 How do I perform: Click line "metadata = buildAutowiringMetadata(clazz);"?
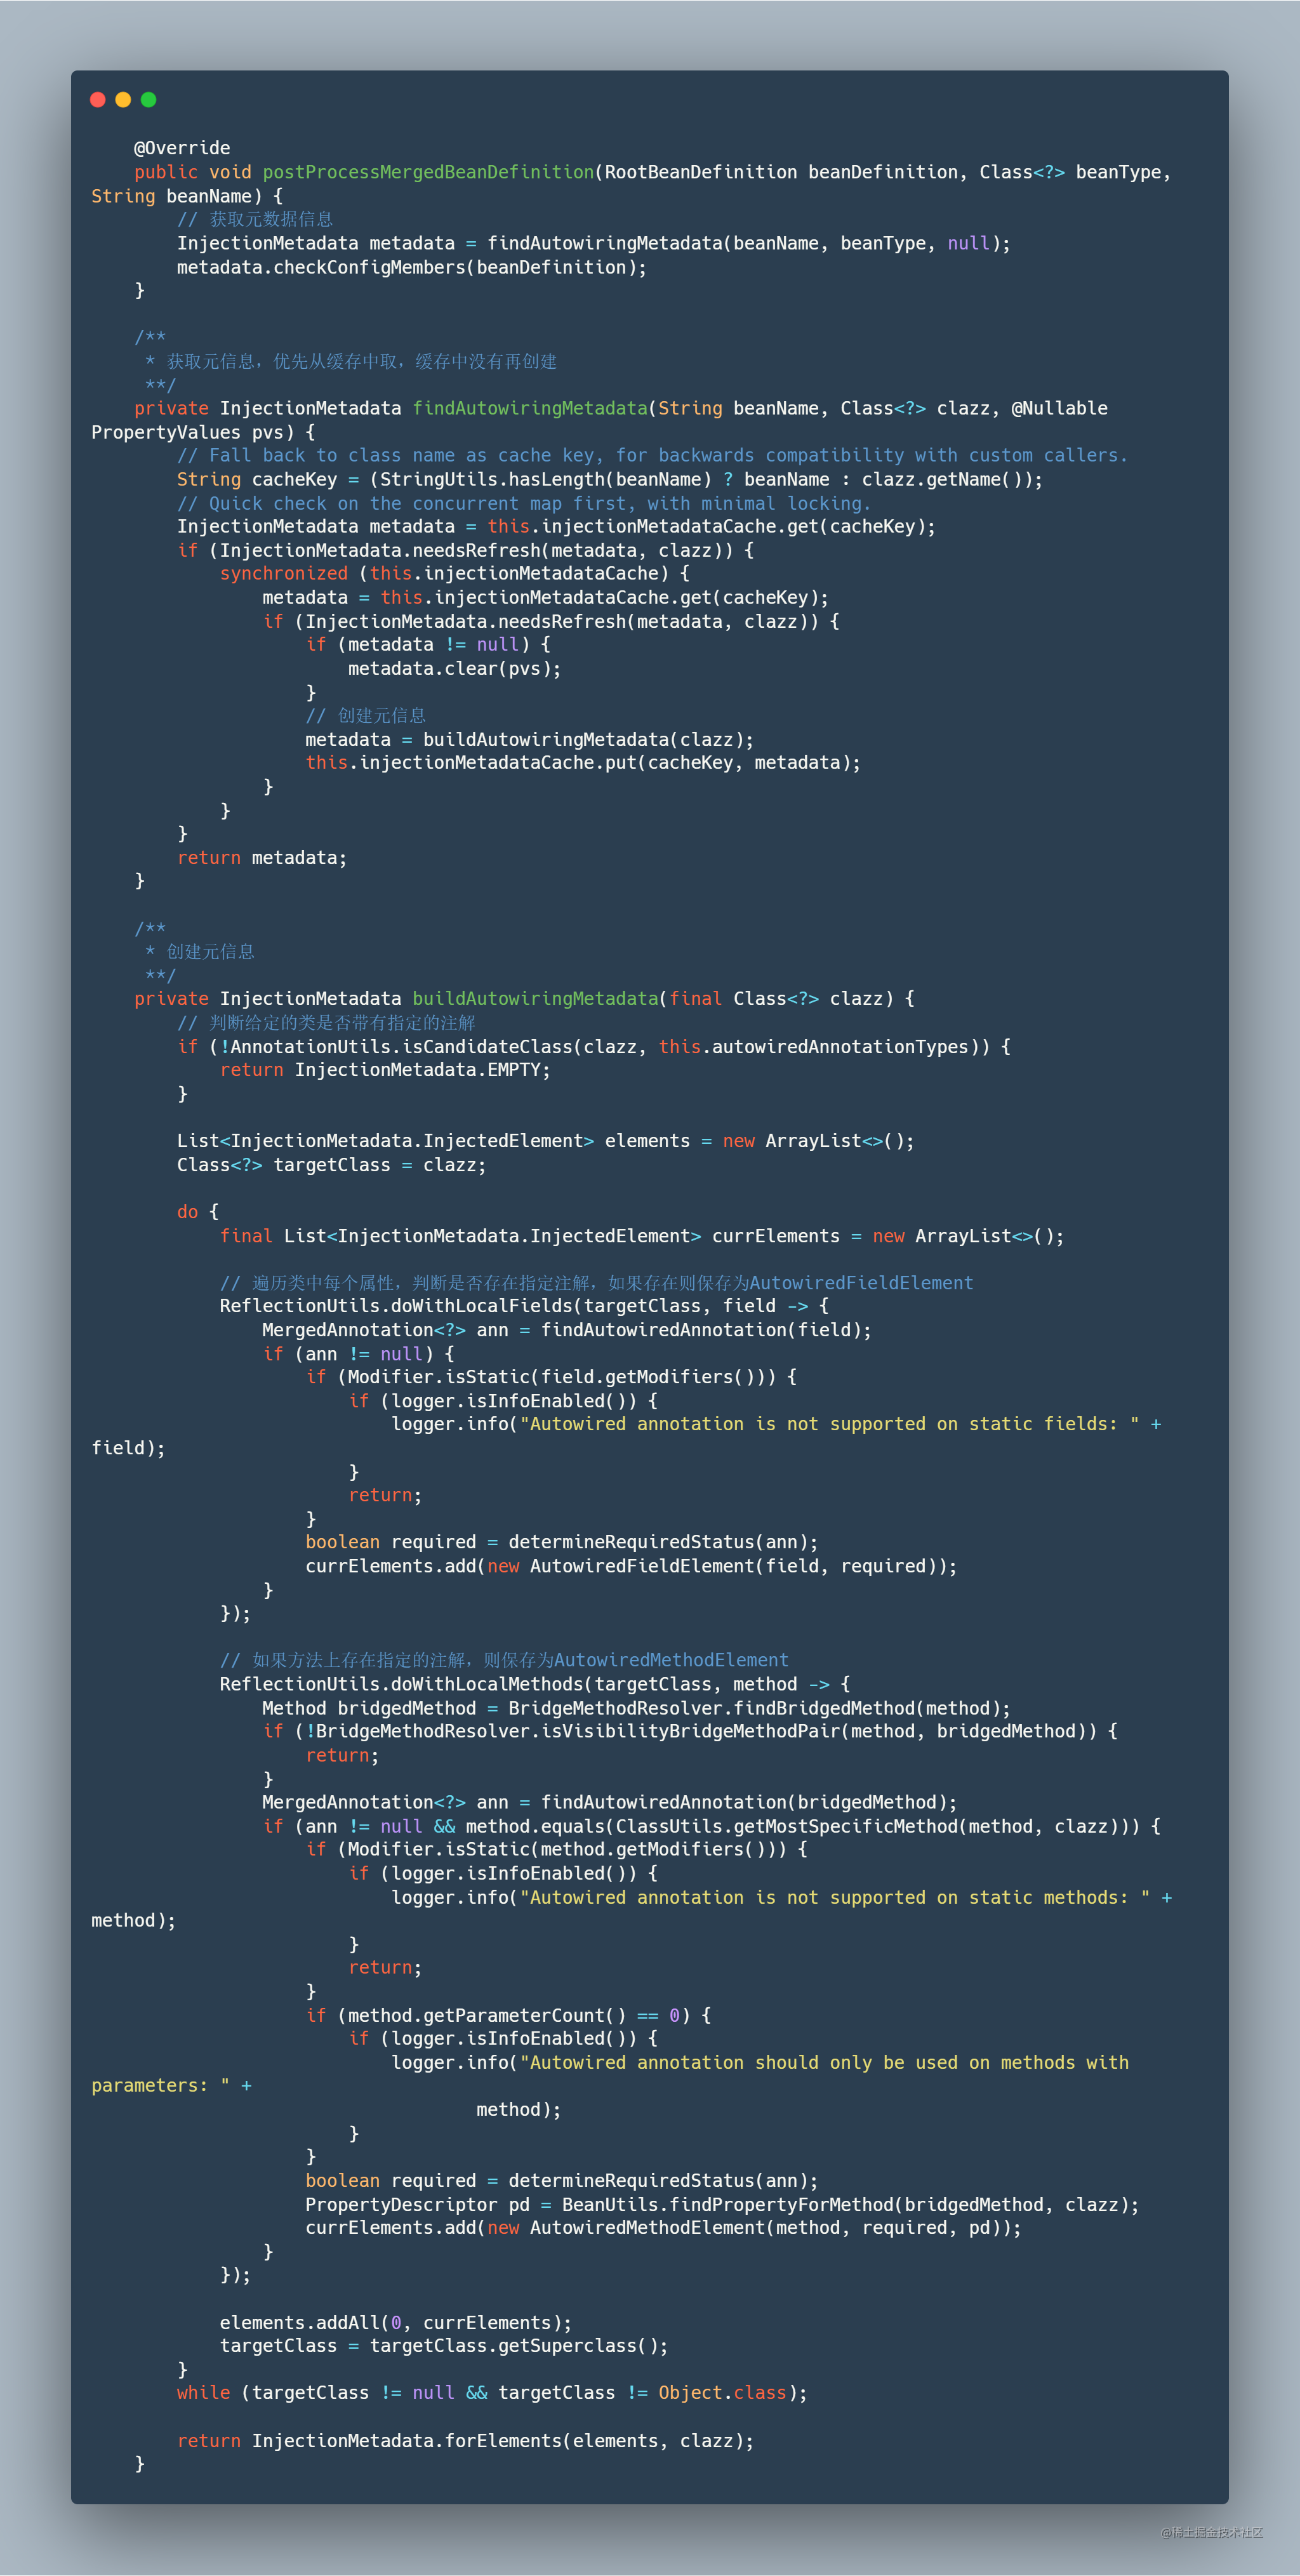click(x=530, y=739)
